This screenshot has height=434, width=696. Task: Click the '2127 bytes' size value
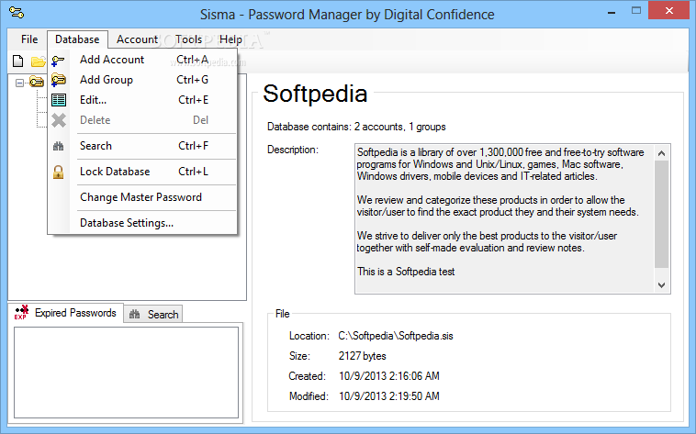pos(362,356)
